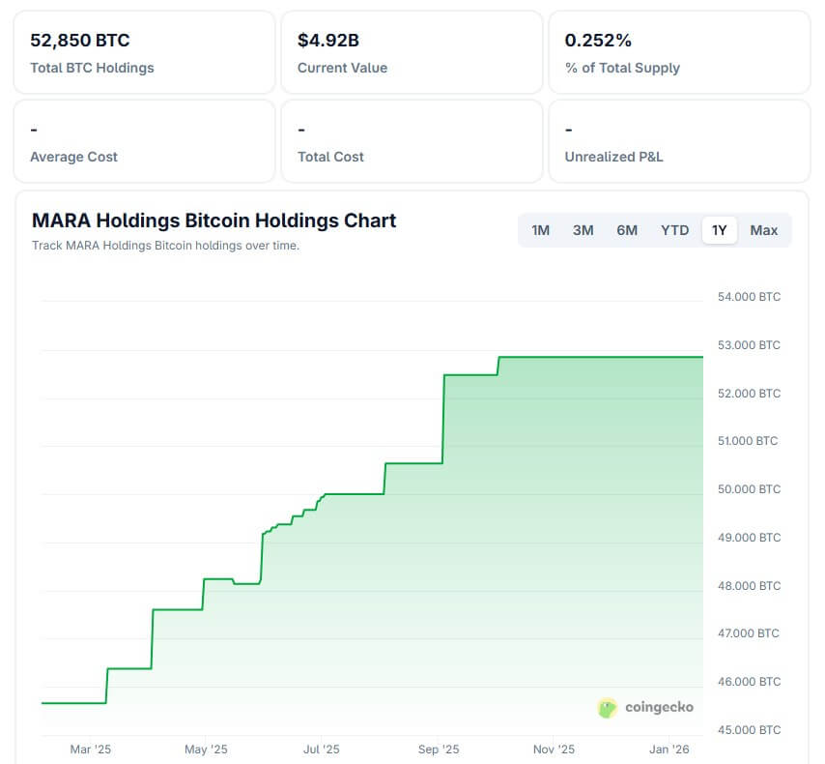
Task: Click the Current Value card showing $4.92B
Action: click(x=412, y=52)
